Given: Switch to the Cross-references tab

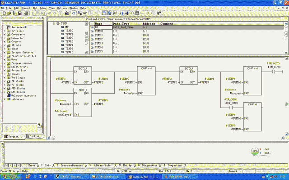Looking at the screenshot, I should click(70, 165).
